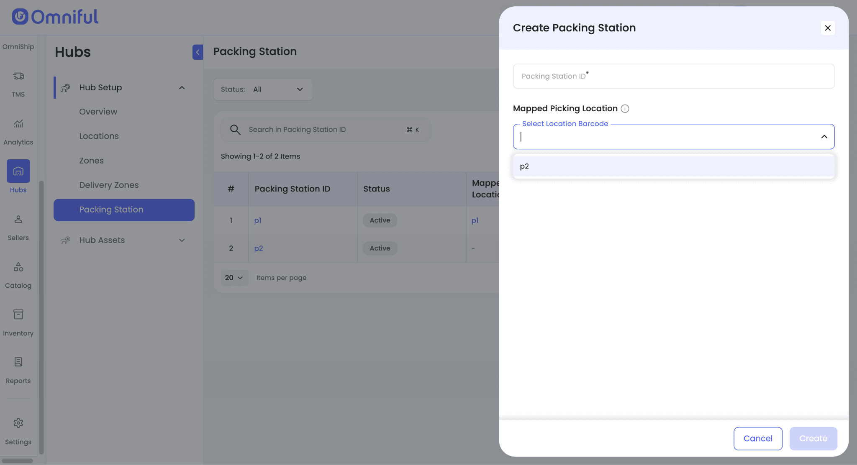This screenshot has width=857, height=465.
Task: Open the Status All filter dropdown
Action: click(x=263, y=89)
